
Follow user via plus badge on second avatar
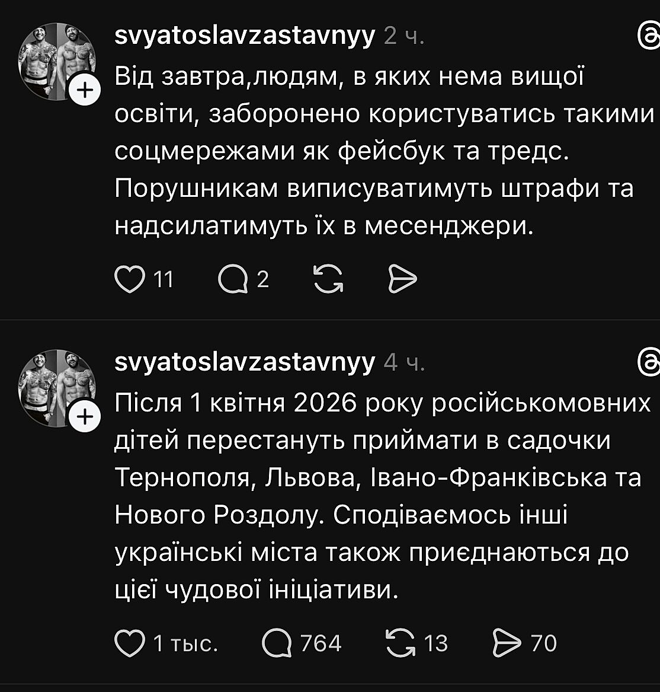(85, 417)
